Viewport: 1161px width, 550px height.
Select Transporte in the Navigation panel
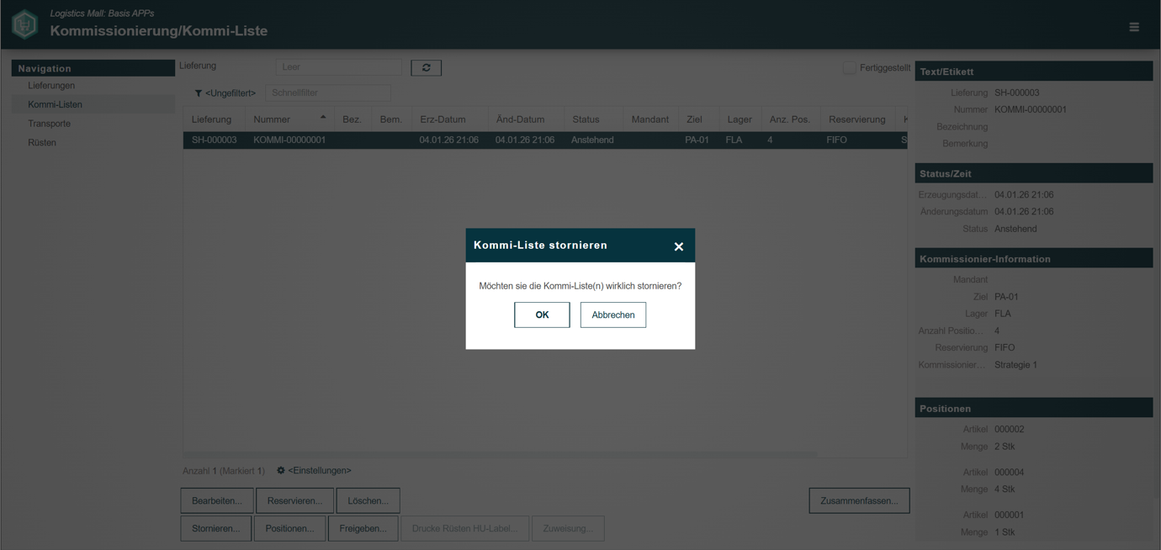(x=49, y=124)
